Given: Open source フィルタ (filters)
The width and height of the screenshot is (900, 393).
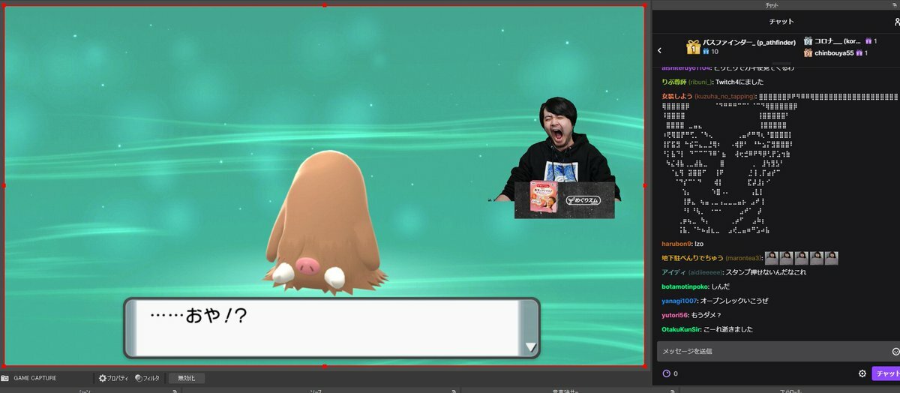Looking at the screenshot, I should [148, 379].
